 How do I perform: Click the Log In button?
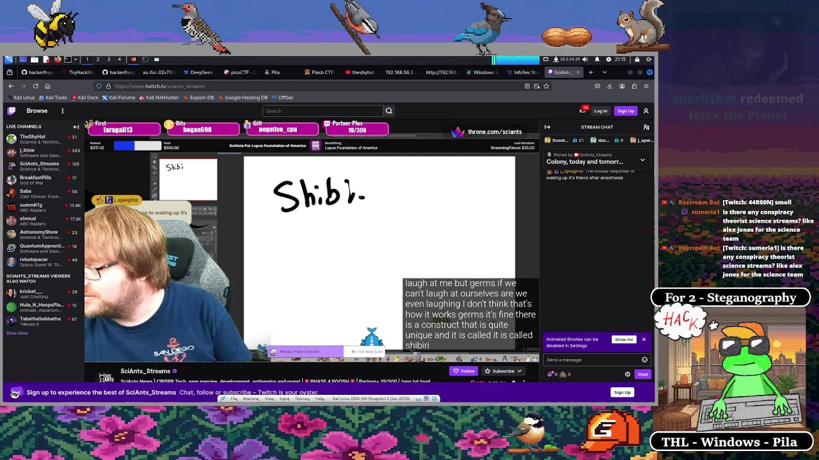[600, 111]
